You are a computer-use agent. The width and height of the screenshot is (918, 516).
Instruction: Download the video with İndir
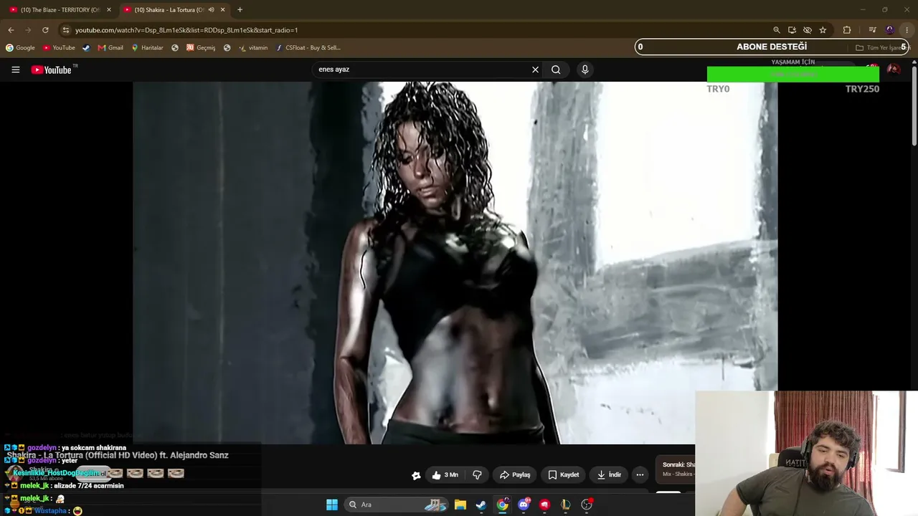609,474
